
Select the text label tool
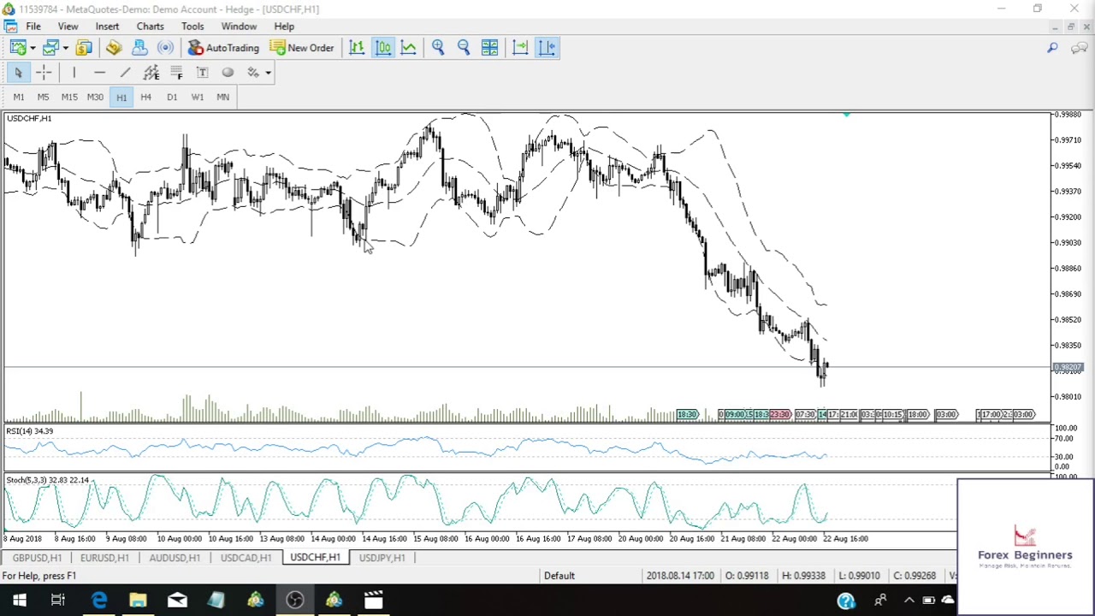pyautogui.click(x=203, y=73)
